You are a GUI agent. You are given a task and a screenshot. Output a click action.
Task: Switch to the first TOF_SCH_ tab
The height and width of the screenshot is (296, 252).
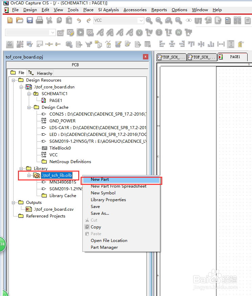171,57
